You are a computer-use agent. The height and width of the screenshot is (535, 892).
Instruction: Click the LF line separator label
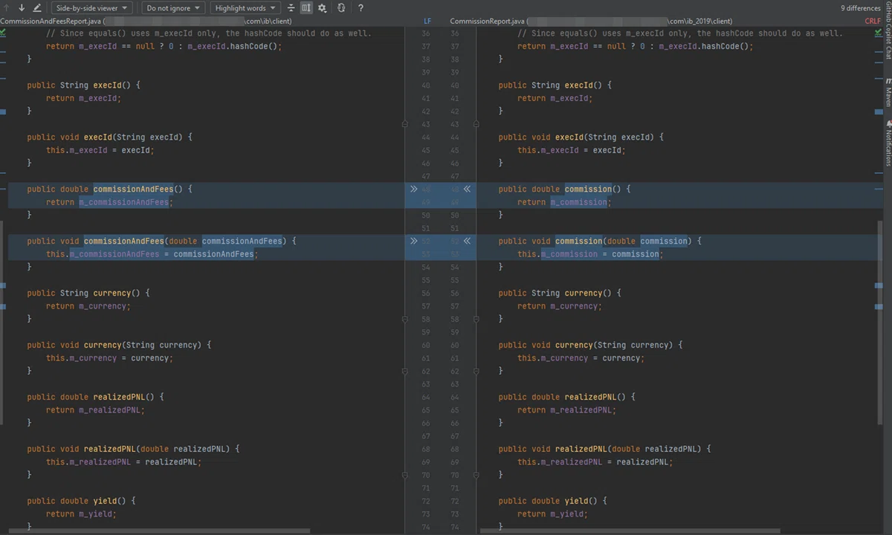(x=427, y=21)
